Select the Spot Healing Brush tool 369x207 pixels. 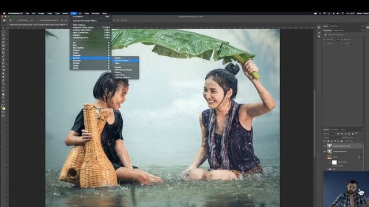coord(3,53)
